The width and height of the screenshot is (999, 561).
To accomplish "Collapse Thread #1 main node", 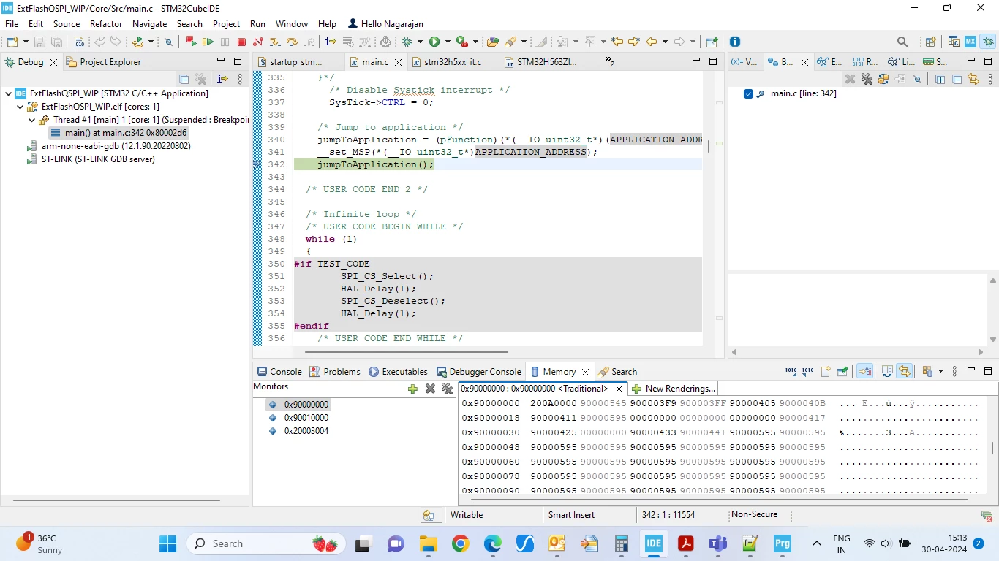I will (31, 120).
